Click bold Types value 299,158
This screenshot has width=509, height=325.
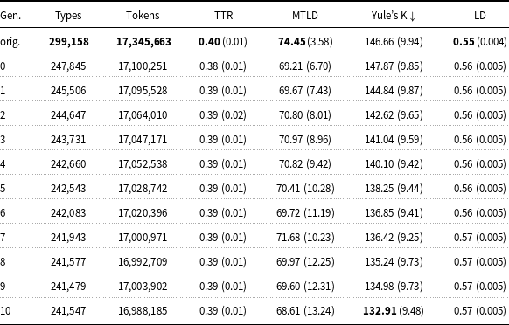68,42
